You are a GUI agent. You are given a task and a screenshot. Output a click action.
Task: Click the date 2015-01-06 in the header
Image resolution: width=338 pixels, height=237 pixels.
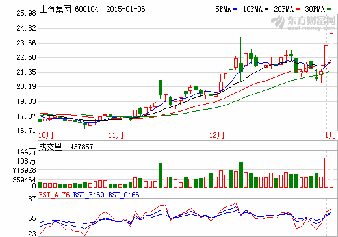(125, 9)
